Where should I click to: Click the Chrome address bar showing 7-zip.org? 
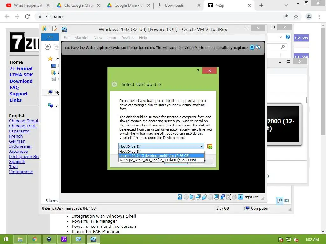[158, 17]
